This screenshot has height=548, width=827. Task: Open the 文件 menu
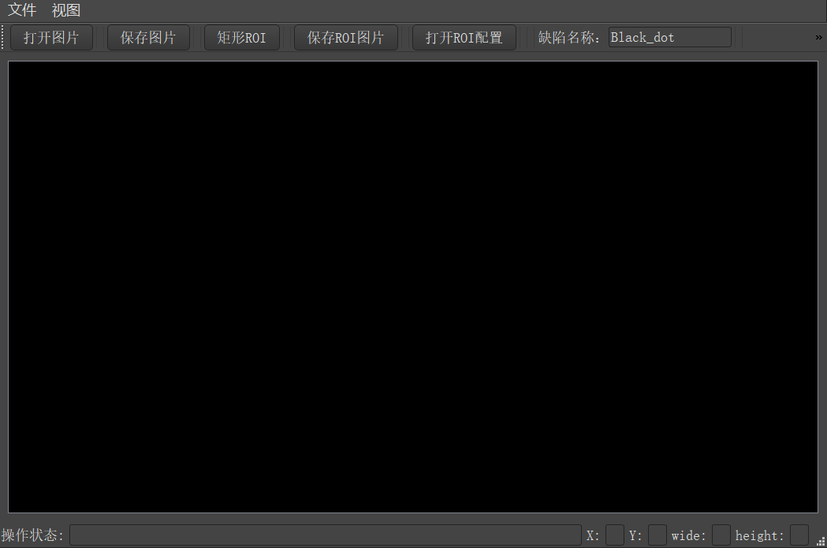click(x=21, y=10)
